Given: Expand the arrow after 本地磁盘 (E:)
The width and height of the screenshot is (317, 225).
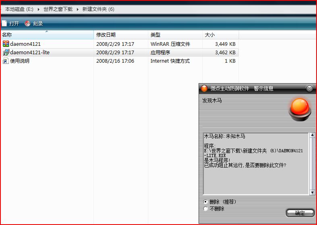Looking at the screenshot, I should click(x=38, y=9).
